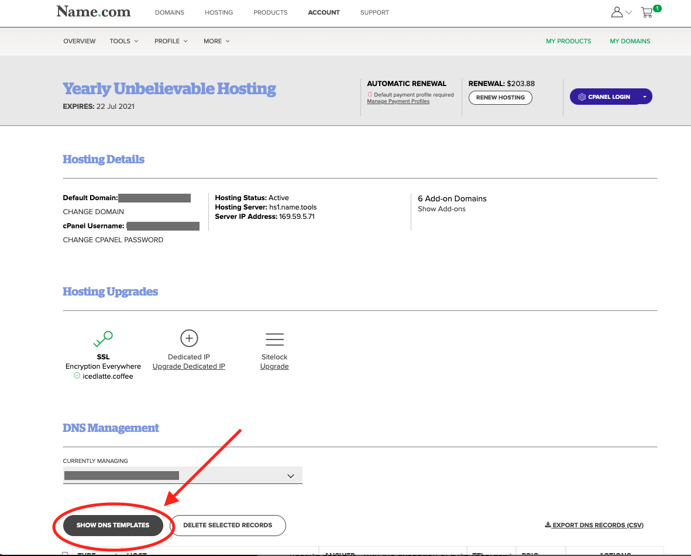Open Manage Payment Profiles link
The height and width of the screenshot is (556, 691).
pos(398,101)
